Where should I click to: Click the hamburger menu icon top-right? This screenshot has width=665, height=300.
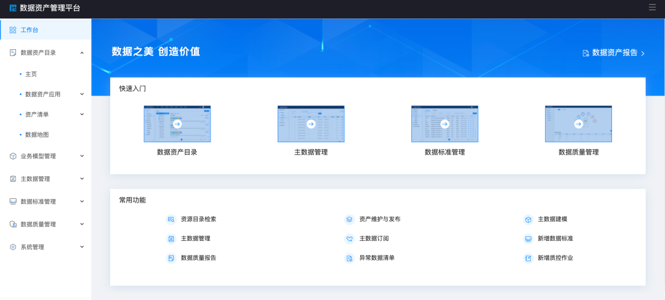point(652,7)
